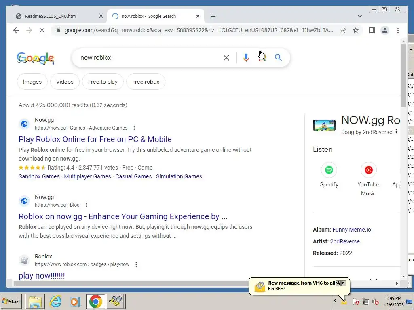Click the Google holiday logo
This screenshot has height=310, width=414.
click(x=36, y=58)
